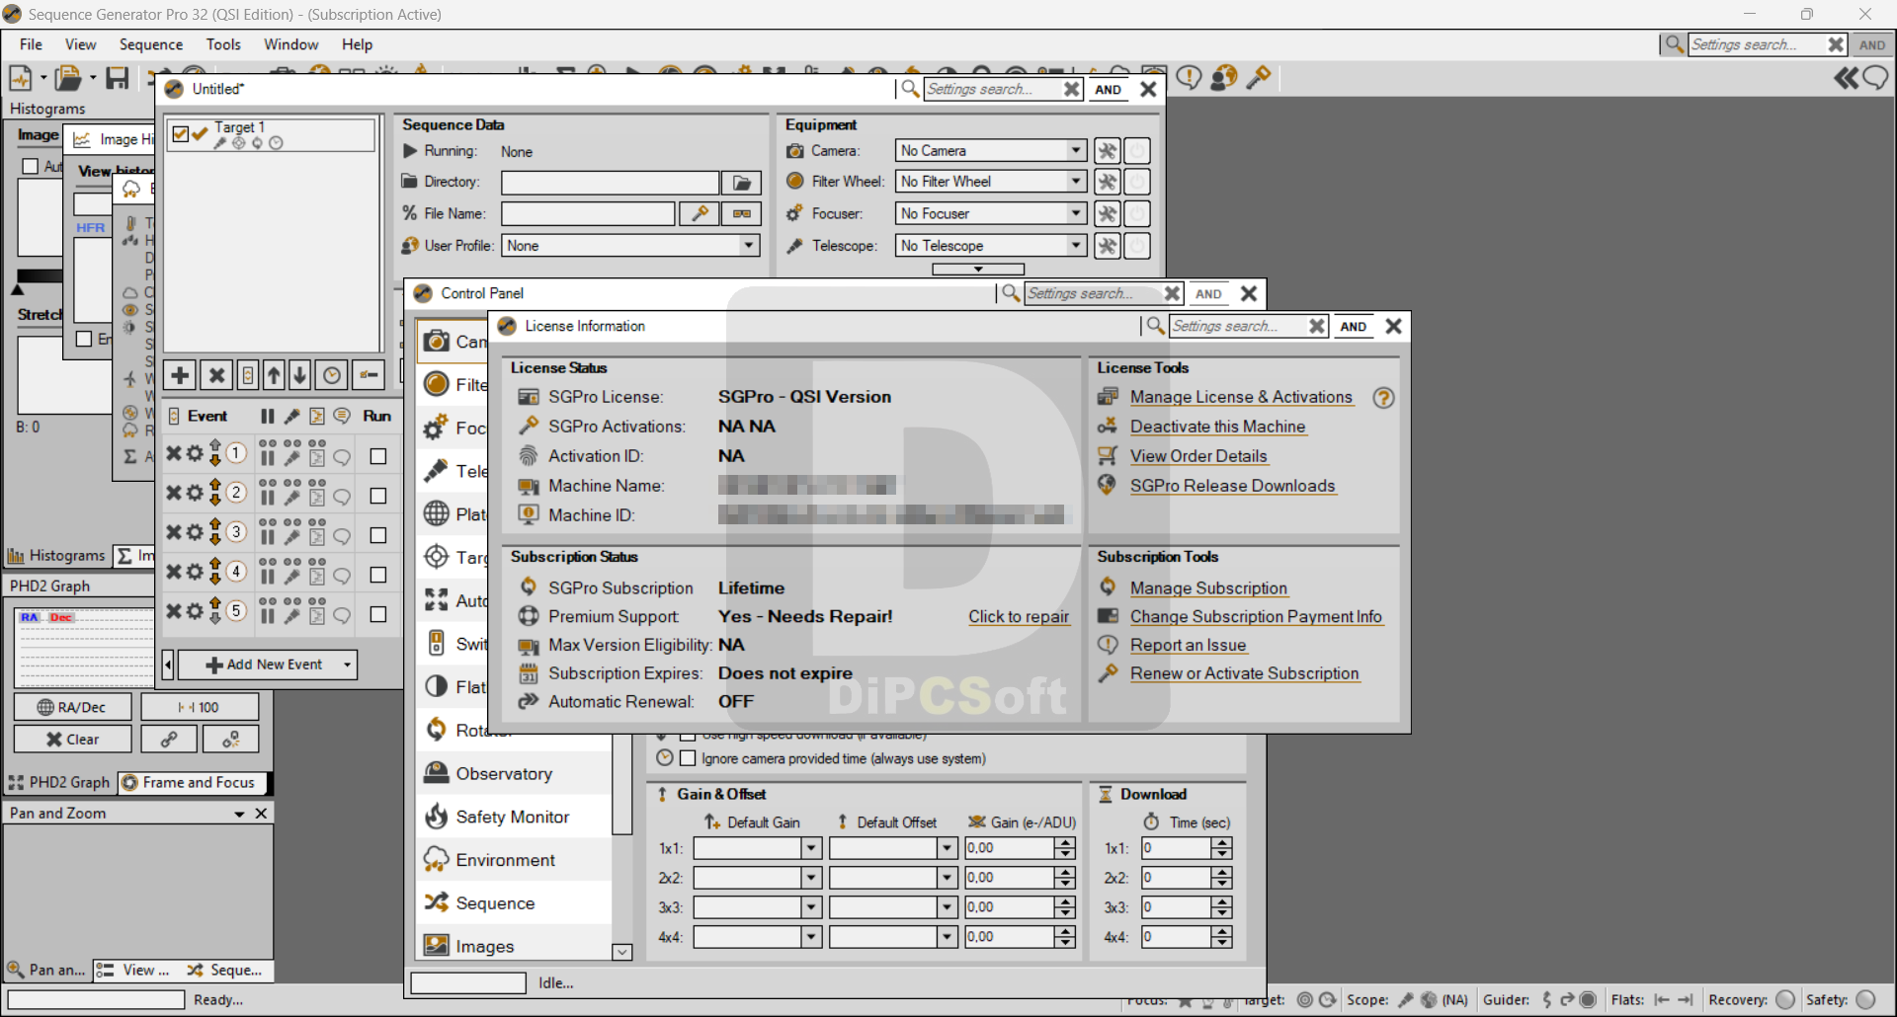Open the Tools menu
Viewport: 1897px width, 1017px height.
[223, 44]
